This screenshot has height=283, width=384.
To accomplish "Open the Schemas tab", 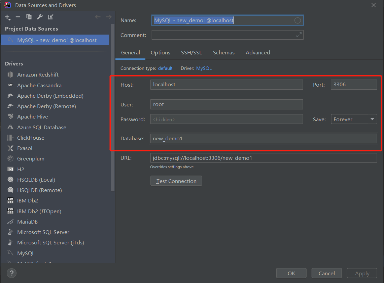I will [223, 52].
